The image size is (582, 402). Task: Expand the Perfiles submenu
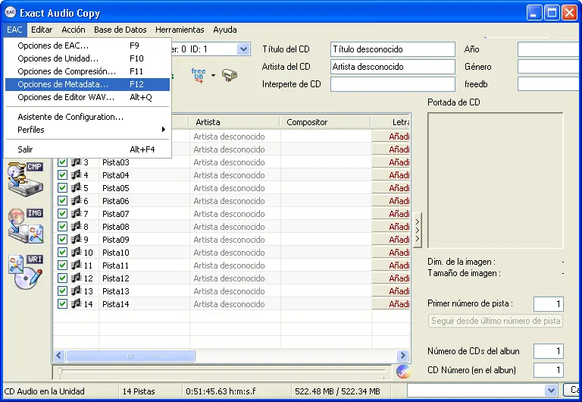click(86, 130)
